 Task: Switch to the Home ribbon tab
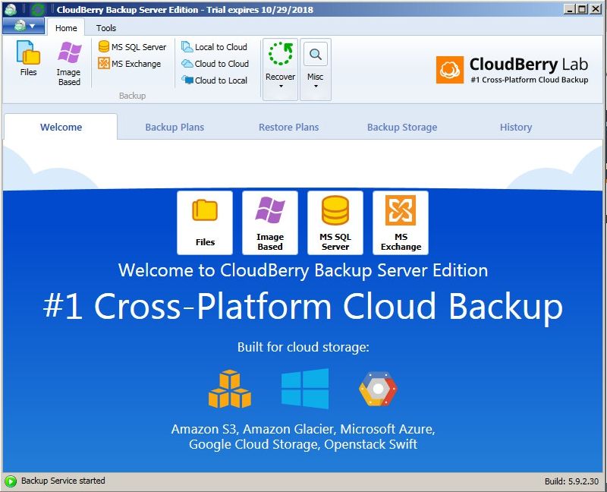tap(66, 28)
